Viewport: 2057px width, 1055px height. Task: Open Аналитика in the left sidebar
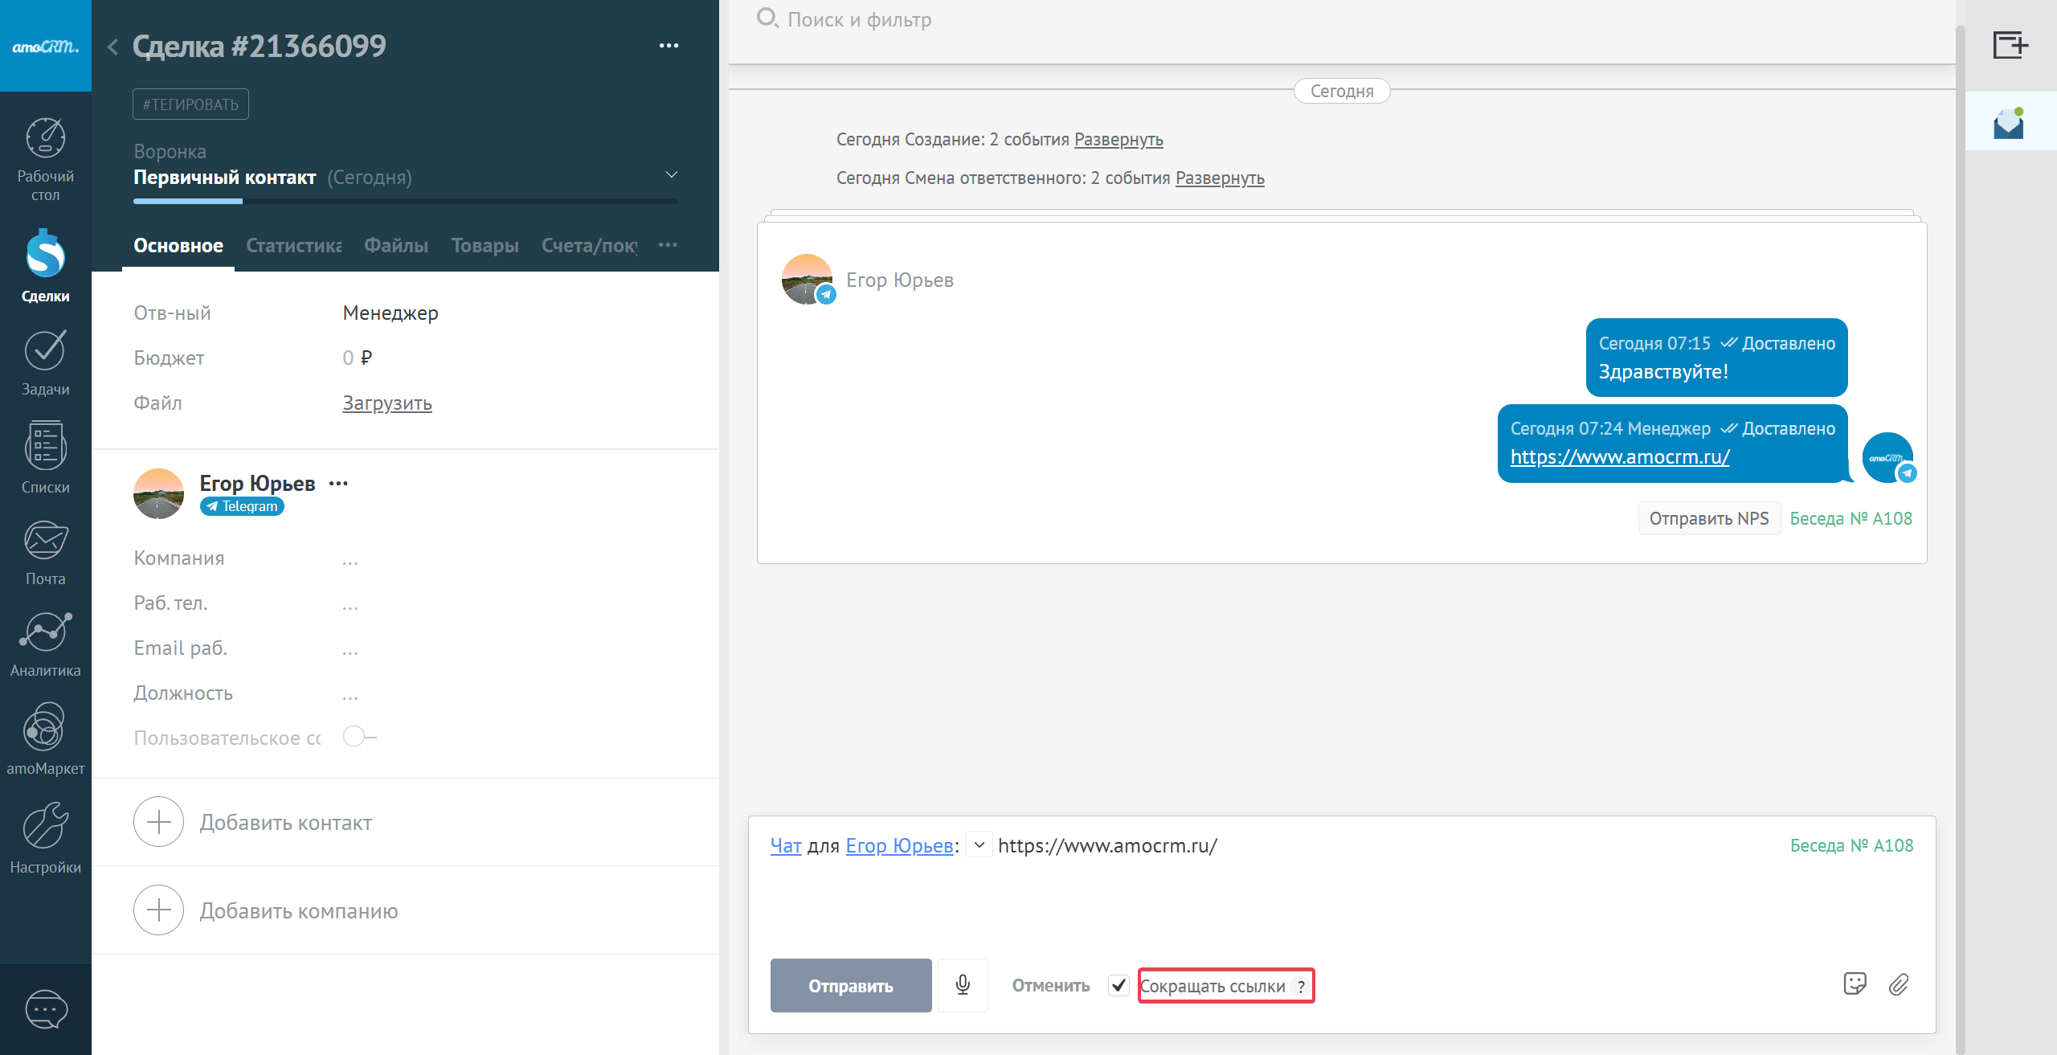[45, 644]
